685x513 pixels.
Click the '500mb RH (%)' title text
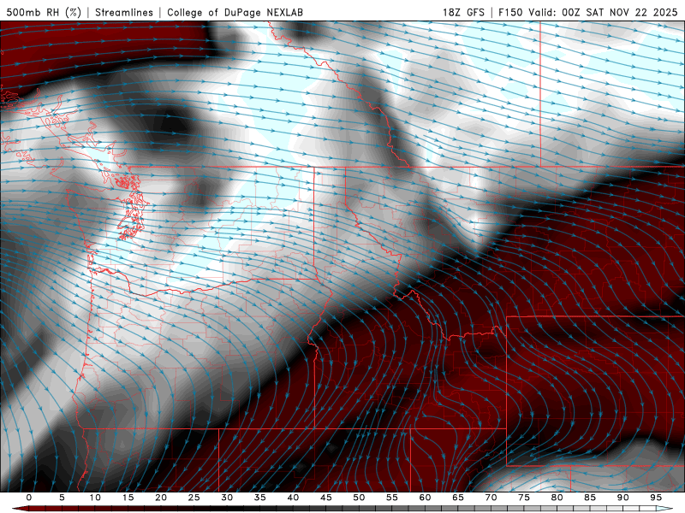tap(44, 12)
